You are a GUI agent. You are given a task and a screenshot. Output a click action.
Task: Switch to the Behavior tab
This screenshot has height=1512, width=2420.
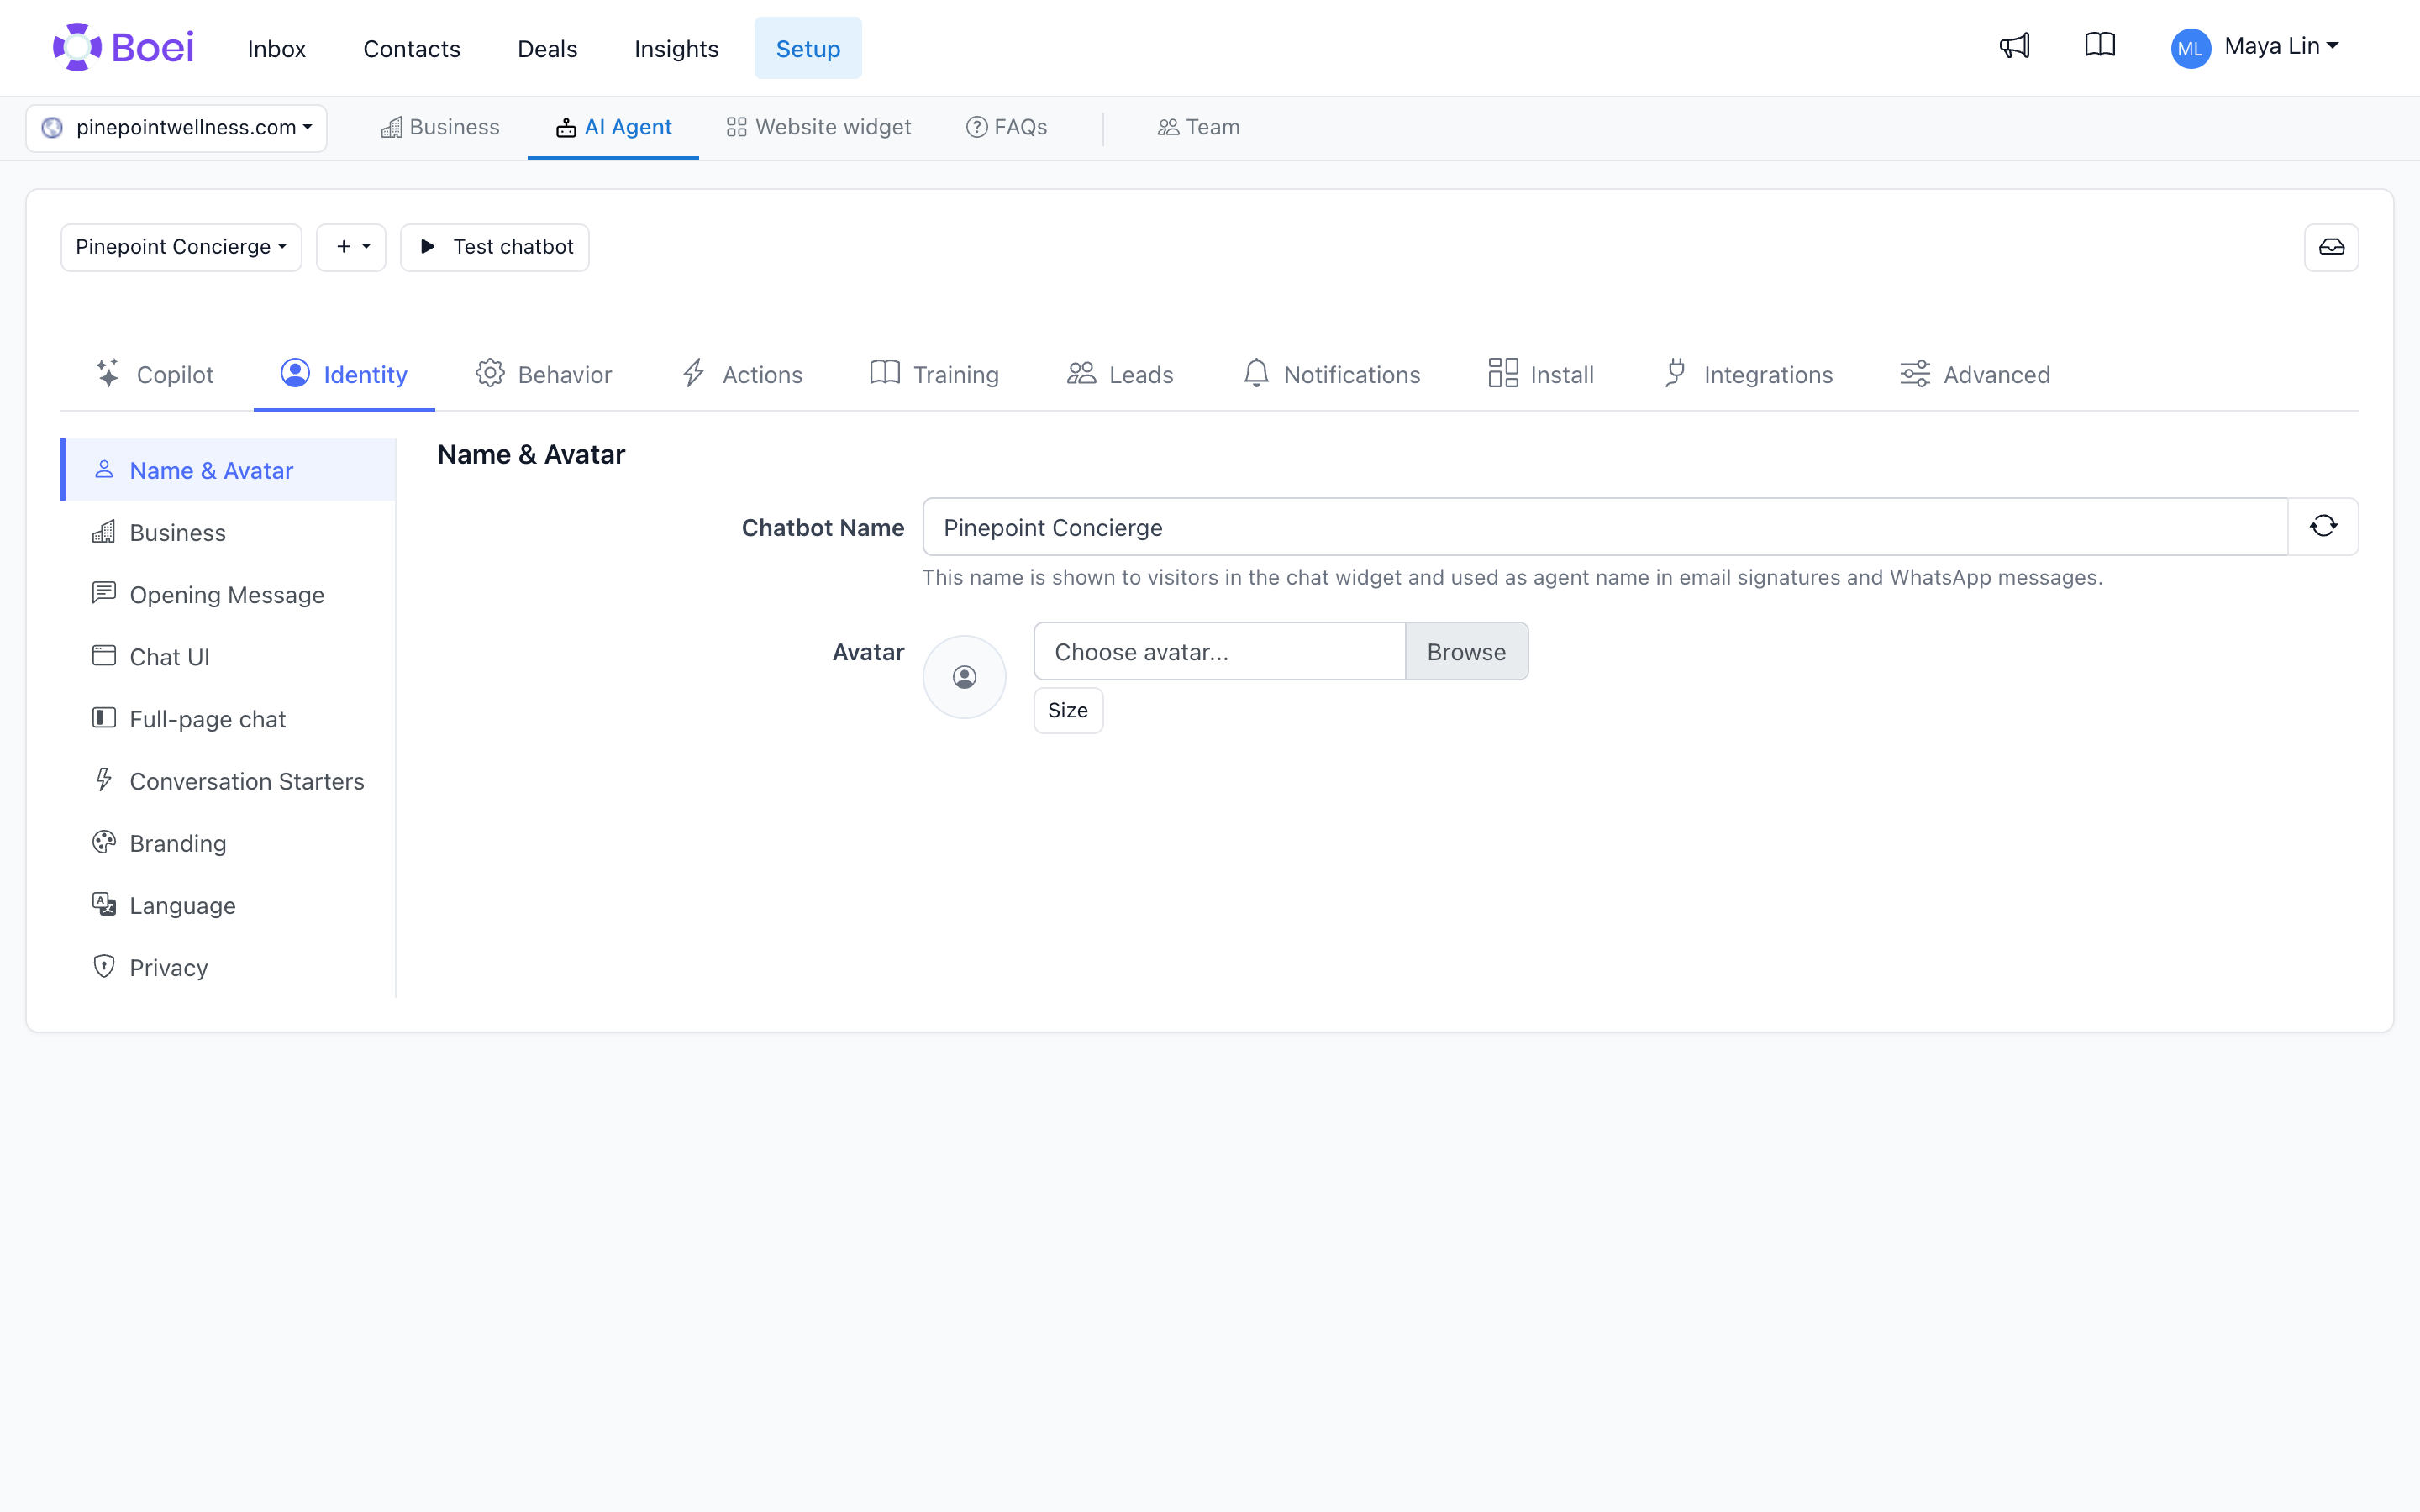[543, 374]
